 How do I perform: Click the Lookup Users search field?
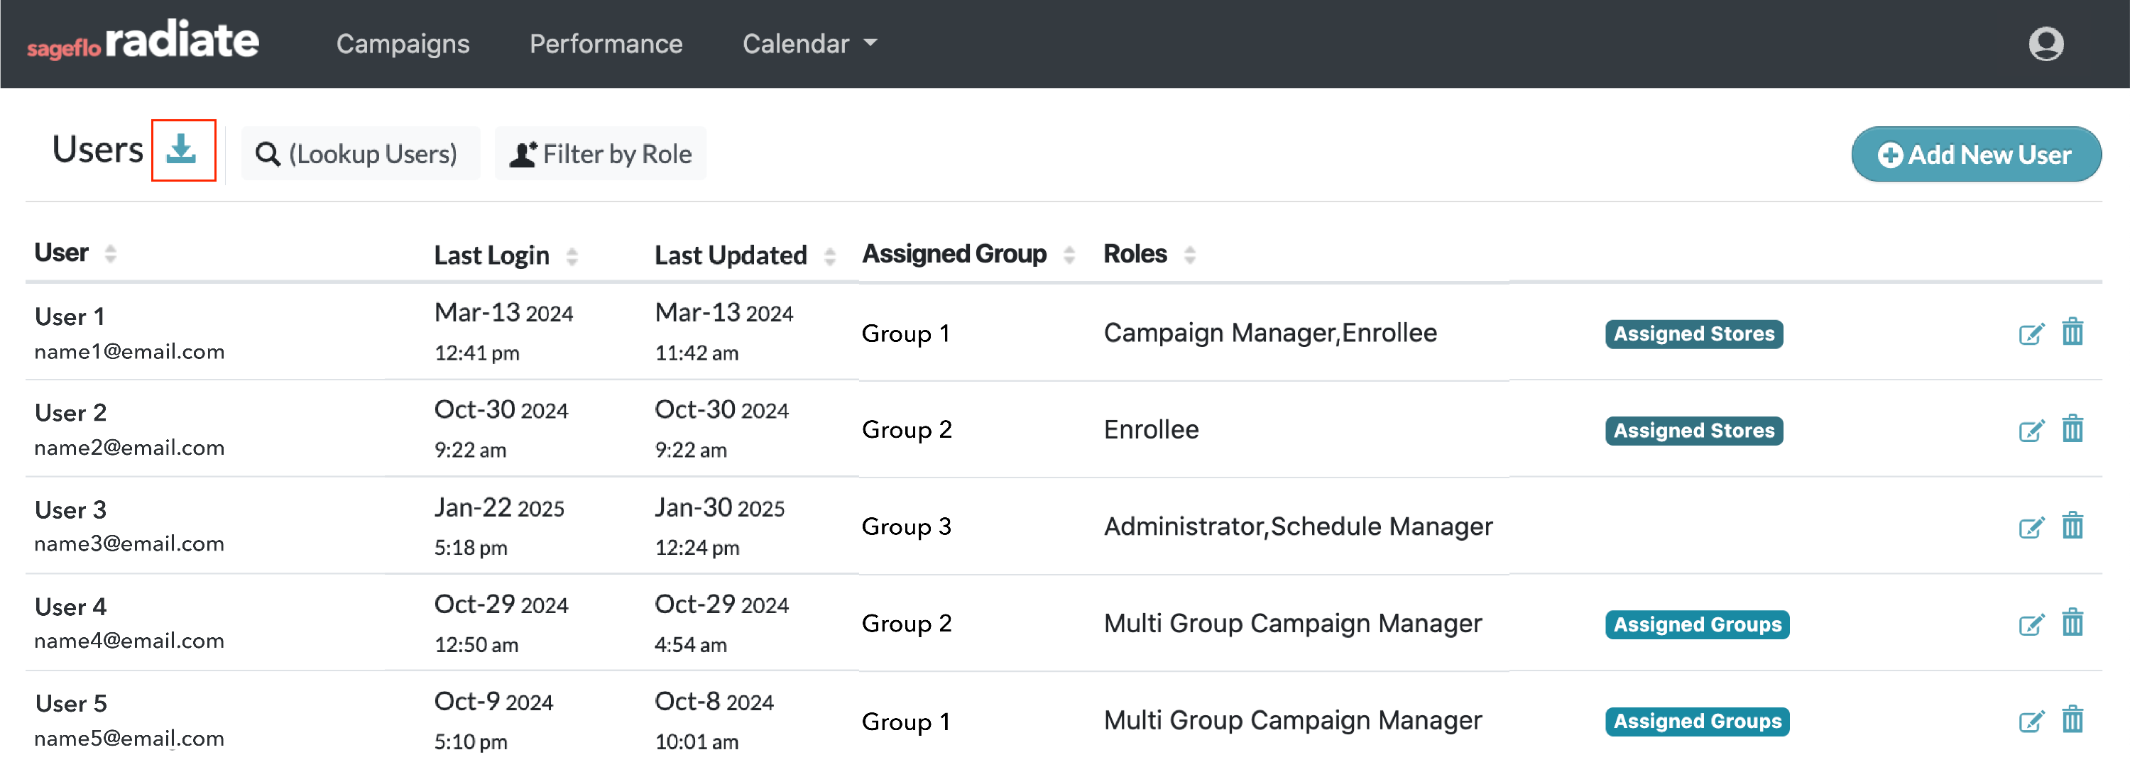point(360,155)
